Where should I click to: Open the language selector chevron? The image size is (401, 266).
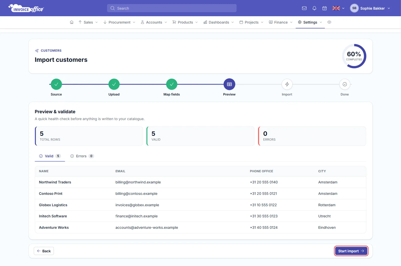[x=343, y=8]
